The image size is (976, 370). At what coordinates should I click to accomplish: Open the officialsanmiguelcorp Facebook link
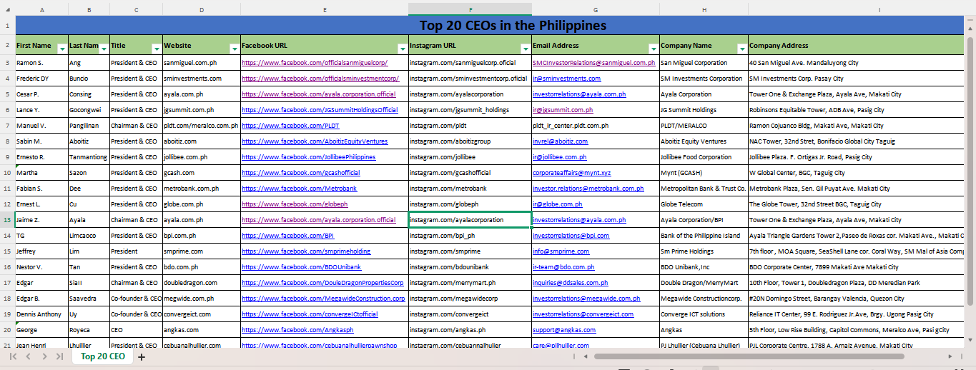tap(315, 63)
